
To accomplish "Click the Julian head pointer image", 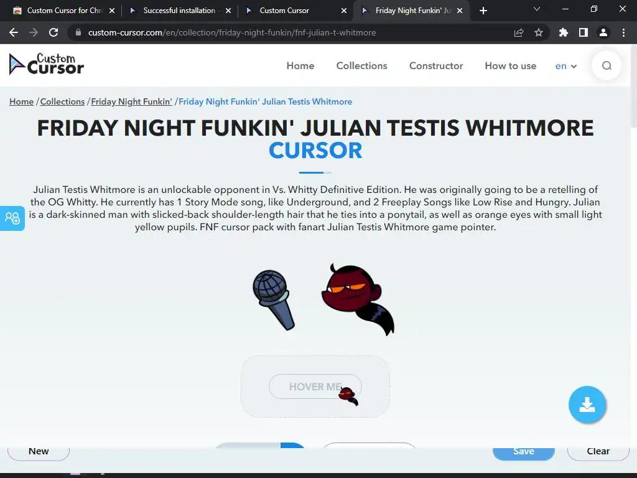I will [x=358, y=299].
